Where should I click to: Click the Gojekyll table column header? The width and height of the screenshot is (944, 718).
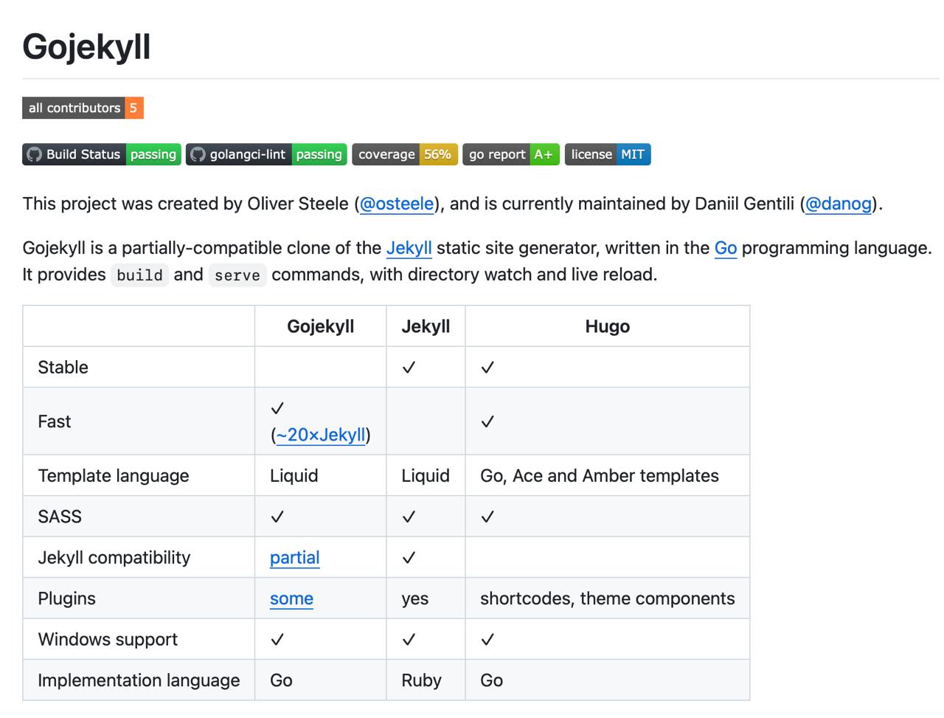(320, 326)
